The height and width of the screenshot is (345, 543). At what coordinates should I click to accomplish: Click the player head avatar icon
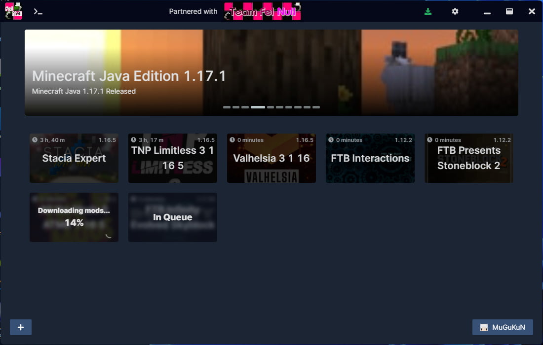(x=484, y=327)
